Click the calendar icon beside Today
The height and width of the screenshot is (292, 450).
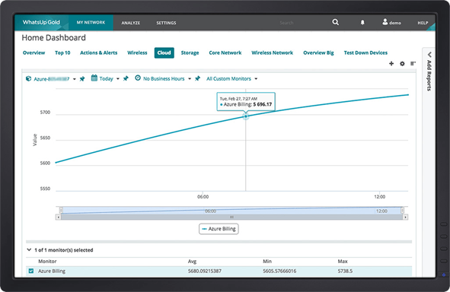click(x=94, y=78)
